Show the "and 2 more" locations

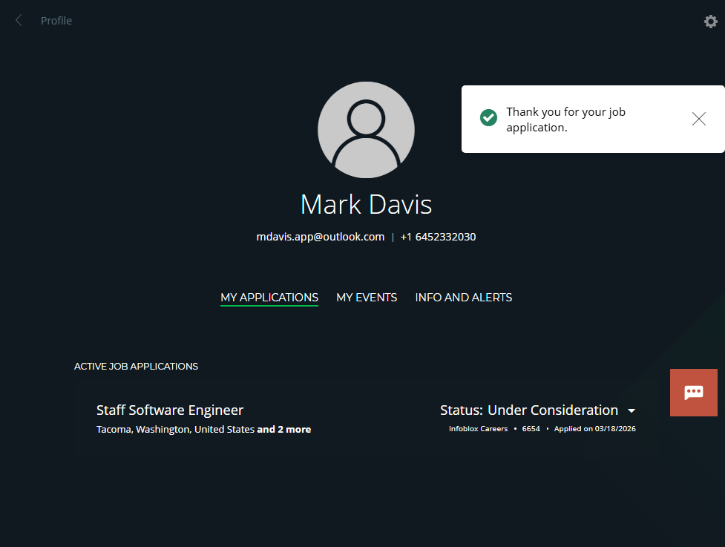coord(283,430)
